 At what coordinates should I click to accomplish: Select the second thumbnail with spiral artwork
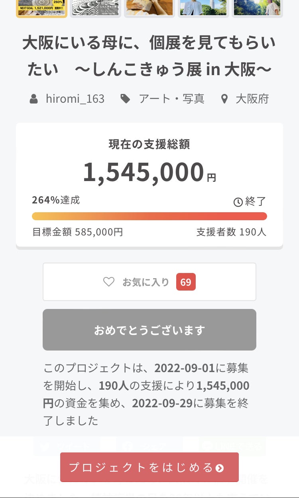(x=96, y=8)
